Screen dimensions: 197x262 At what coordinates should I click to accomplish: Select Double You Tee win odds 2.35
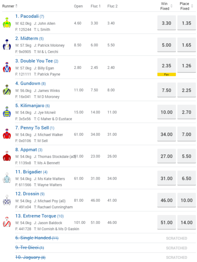pos(166,65)
